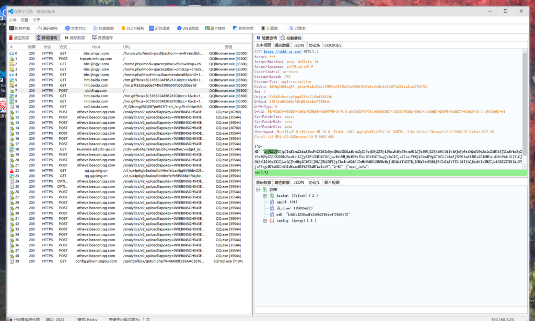Image resolution: width=535 pixels, height=321 pixels.
Task: Open the 抓包拦截 packet capture tool
Action: 21,28
